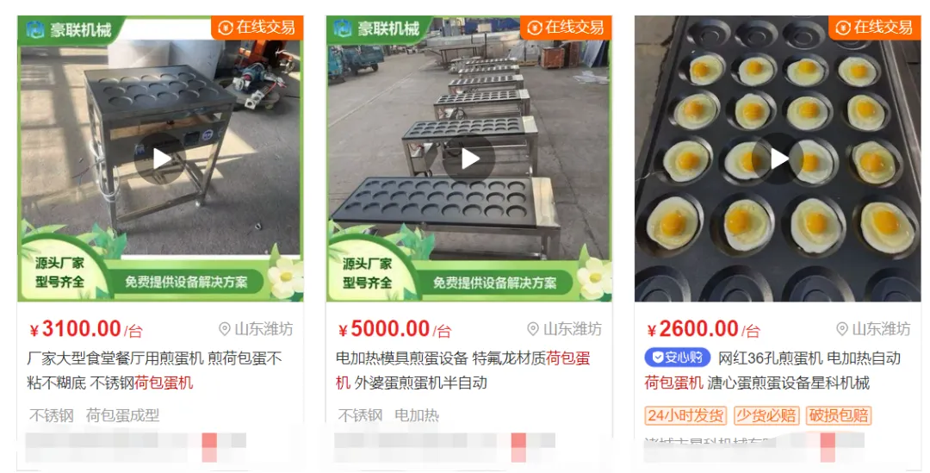Open listing titled 网红36孔煎蛋机

772,370
